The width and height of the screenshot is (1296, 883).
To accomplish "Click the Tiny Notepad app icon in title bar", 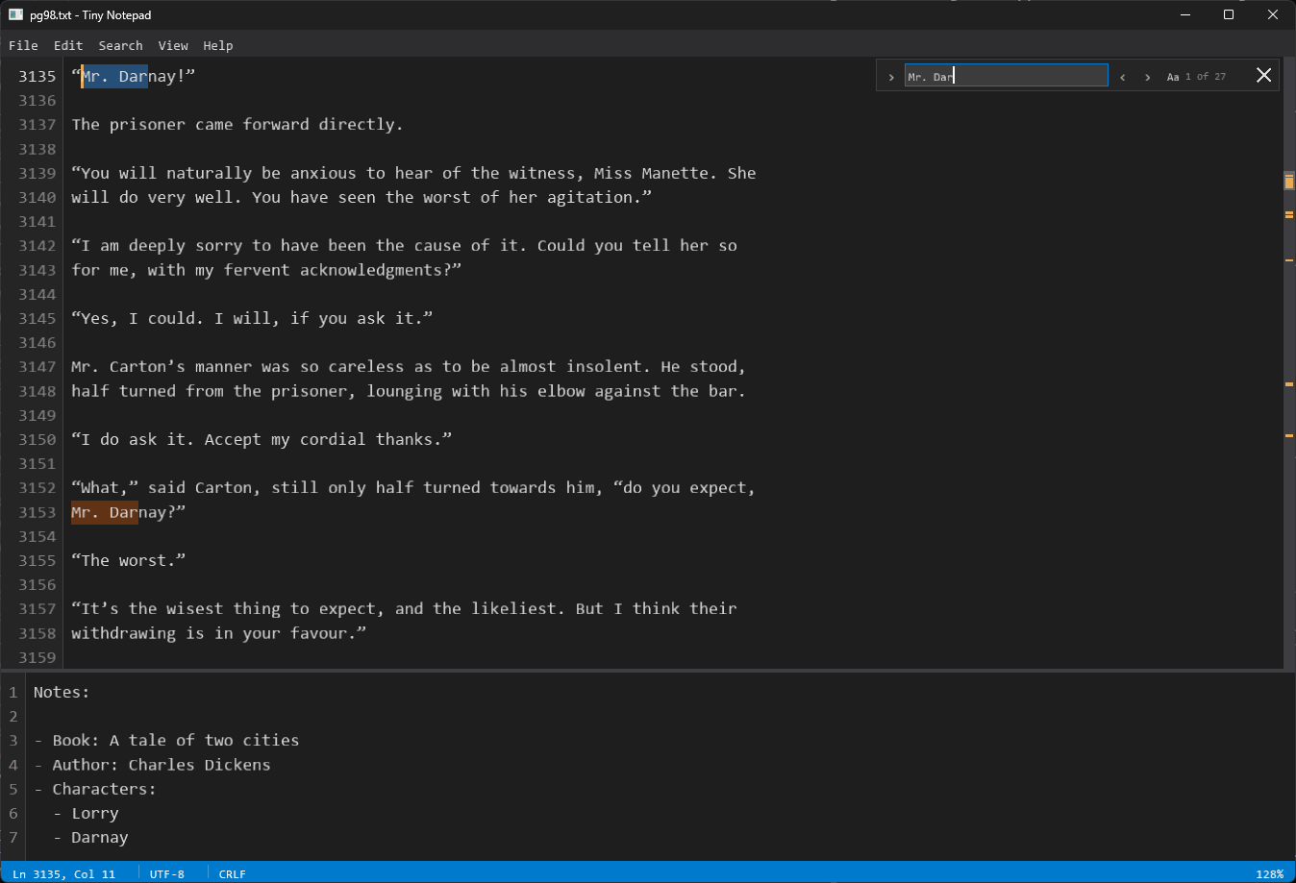I will pyautogui.click(x=15, y=14).
